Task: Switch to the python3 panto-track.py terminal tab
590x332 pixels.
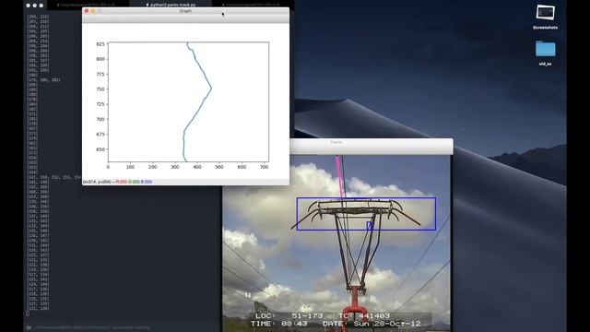Action: [171, 5]
